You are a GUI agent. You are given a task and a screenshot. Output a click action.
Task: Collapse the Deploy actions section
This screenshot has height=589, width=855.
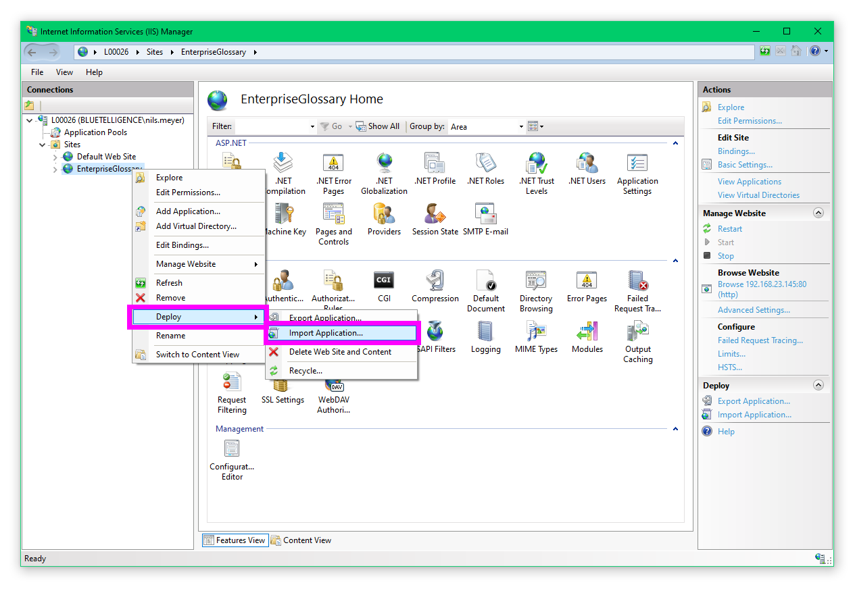coord(819,385)
